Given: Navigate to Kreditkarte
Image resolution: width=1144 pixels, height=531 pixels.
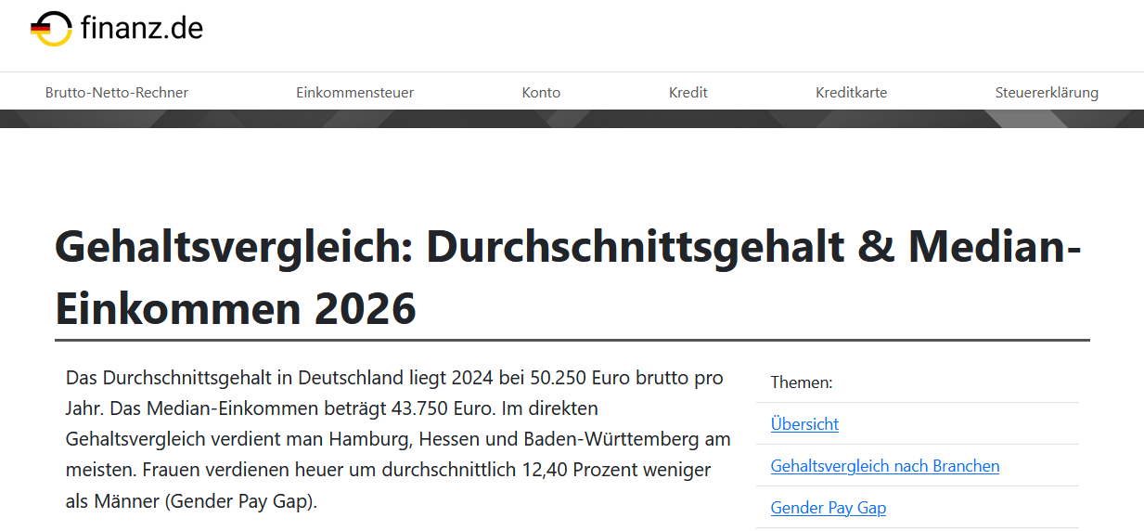Looking at the screenshot, I should click(852, 92).
